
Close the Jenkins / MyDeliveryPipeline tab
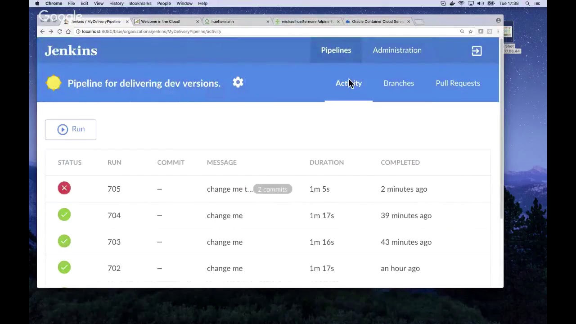point(127,22)
